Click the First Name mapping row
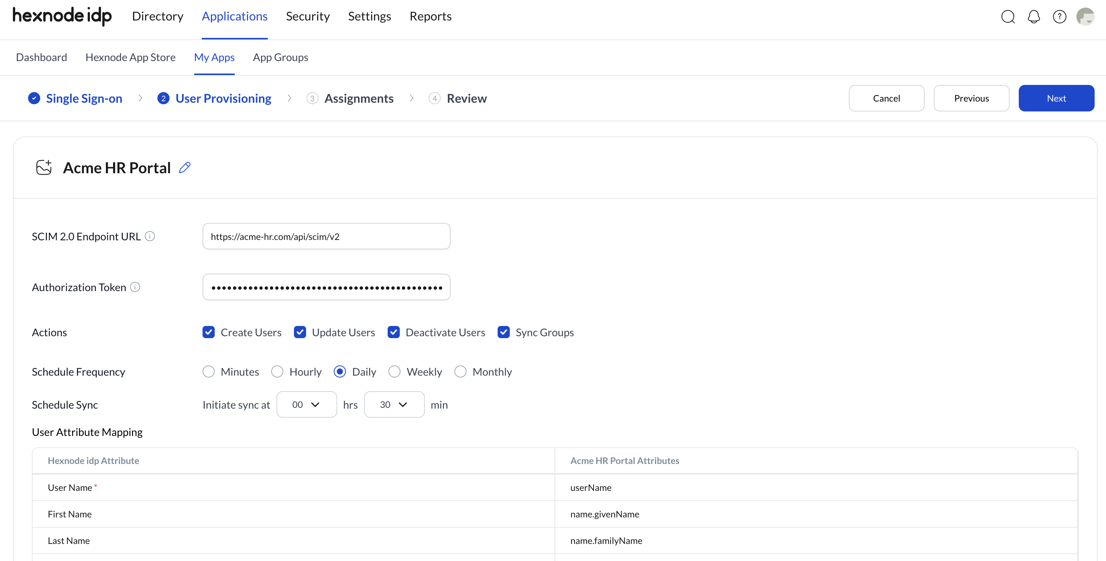 click(555, 514)
